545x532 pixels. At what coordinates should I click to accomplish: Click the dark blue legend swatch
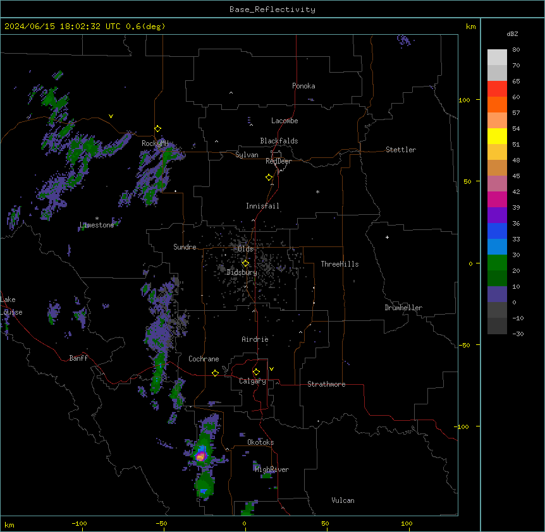coord(497,231)
